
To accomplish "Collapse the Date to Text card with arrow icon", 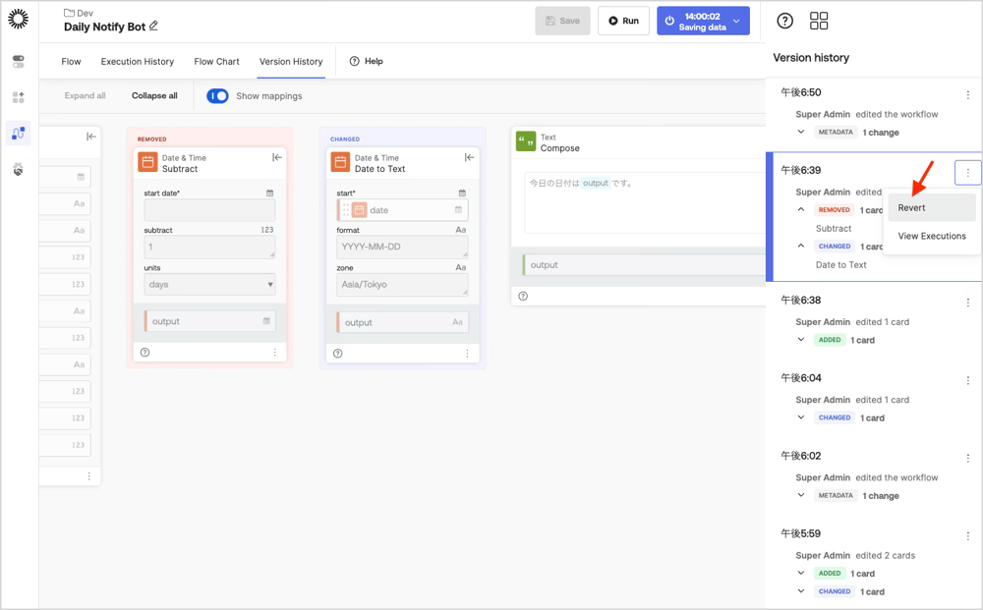I will [469, 157].
